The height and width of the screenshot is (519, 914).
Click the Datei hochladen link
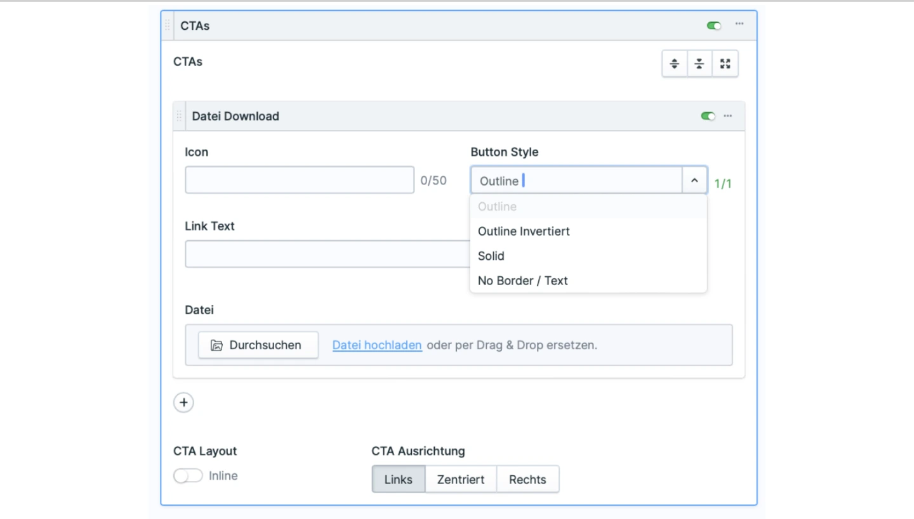377,345
